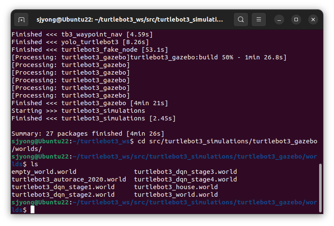The image size is (334, 226).
Task: Click the file empty_world.world
Action: click(44, 172)
